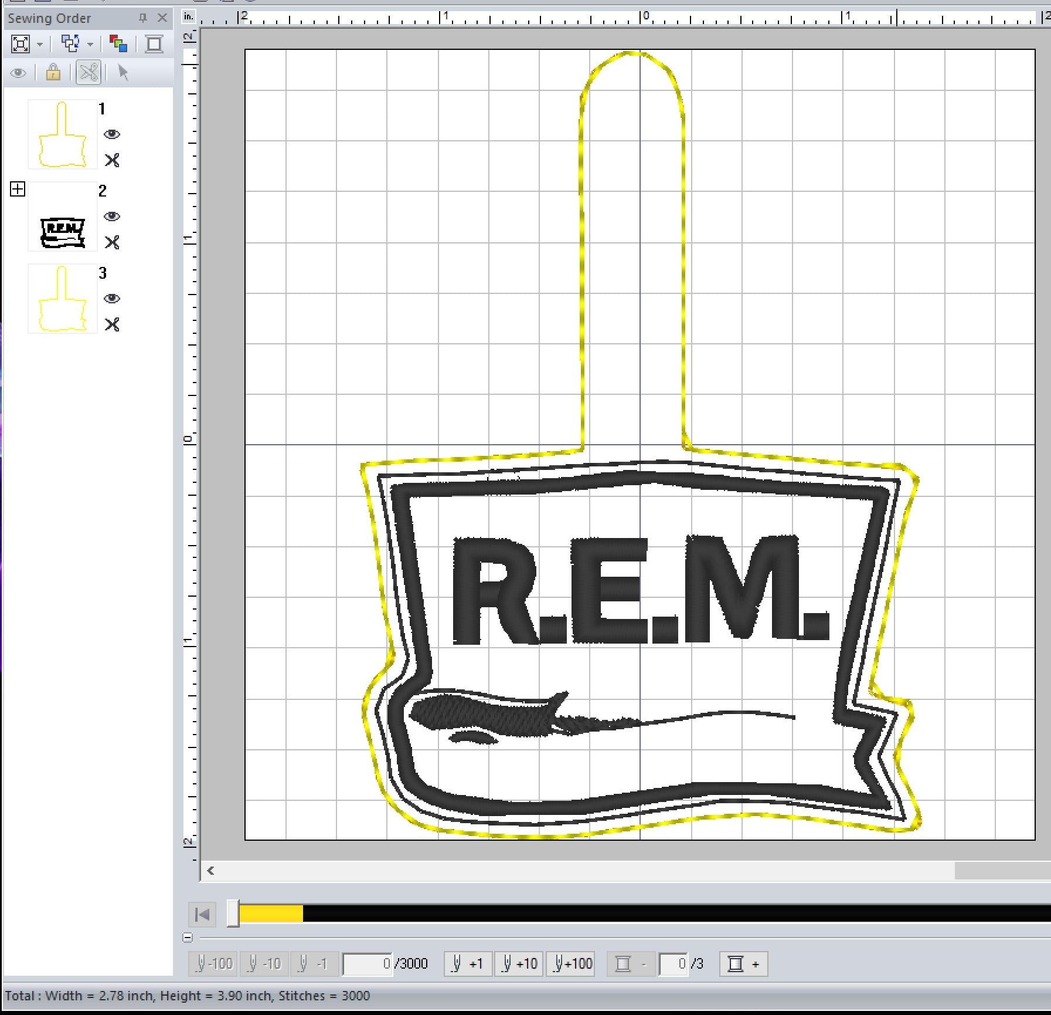Click the needle +10 stitches button
The width and height of the screenshot is (1051, 1015).
point(519,964)
